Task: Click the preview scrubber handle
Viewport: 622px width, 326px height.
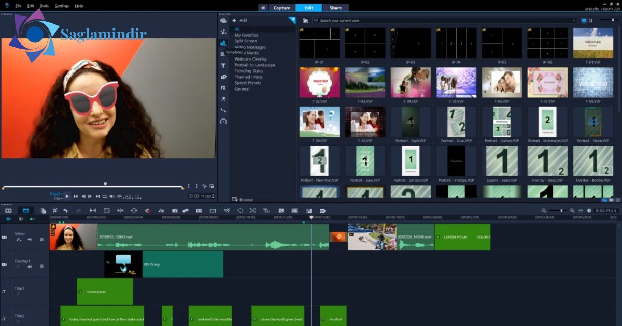Action: (x=105, y=184)
